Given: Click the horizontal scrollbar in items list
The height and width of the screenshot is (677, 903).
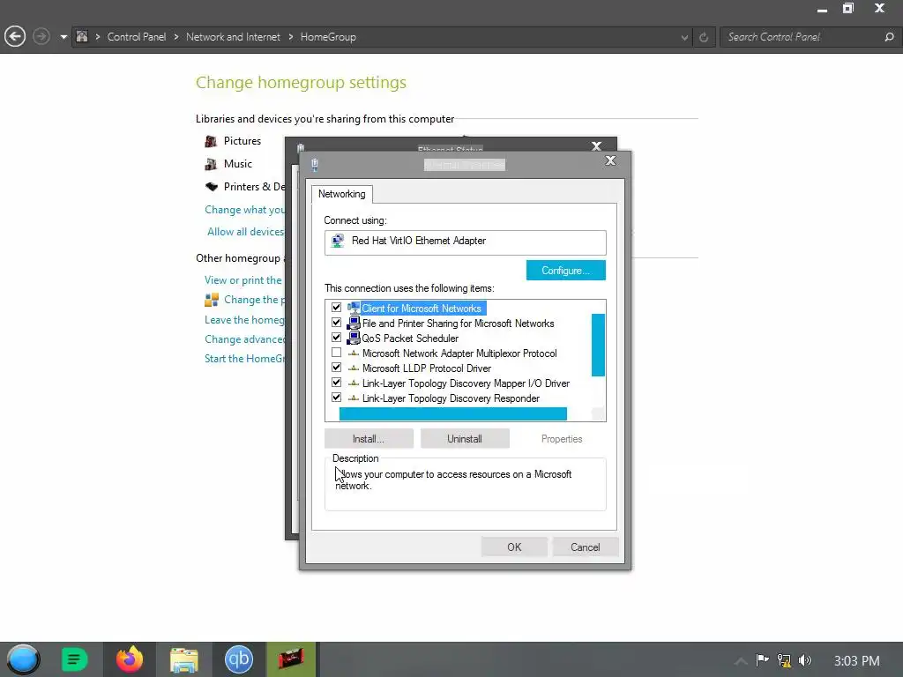Looking at the screenshot, I should tap(452, 414).
